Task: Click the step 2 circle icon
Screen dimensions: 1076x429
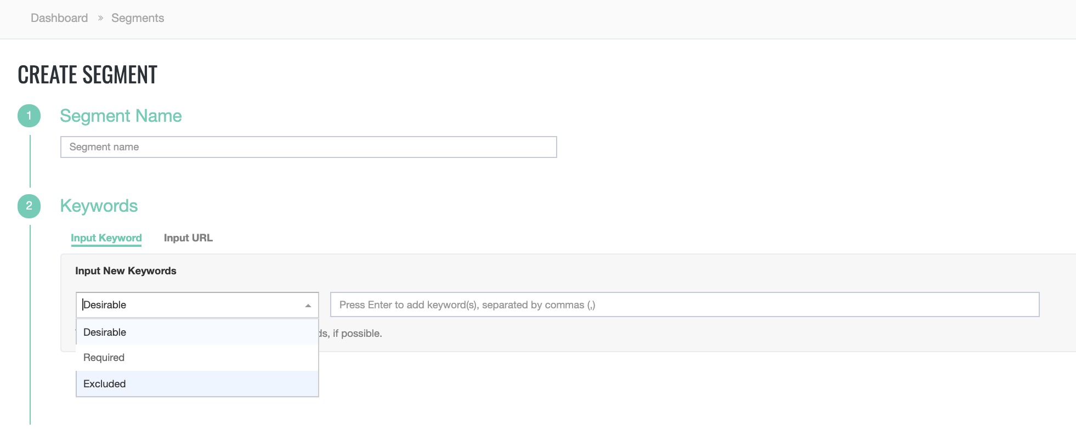Action: pos(29,206)
